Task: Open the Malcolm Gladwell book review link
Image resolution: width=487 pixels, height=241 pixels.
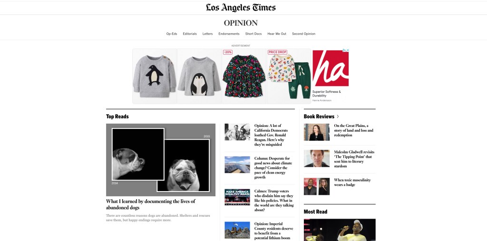Action: click(354, 159)
